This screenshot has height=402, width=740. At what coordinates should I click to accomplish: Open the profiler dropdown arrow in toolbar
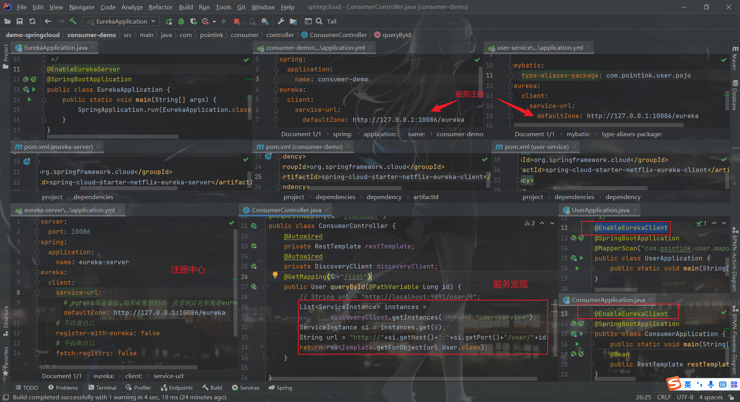coord(214,22)
